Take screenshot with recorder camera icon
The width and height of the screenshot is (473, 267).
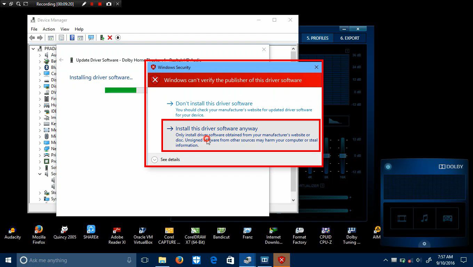click(x=109, y=4)
